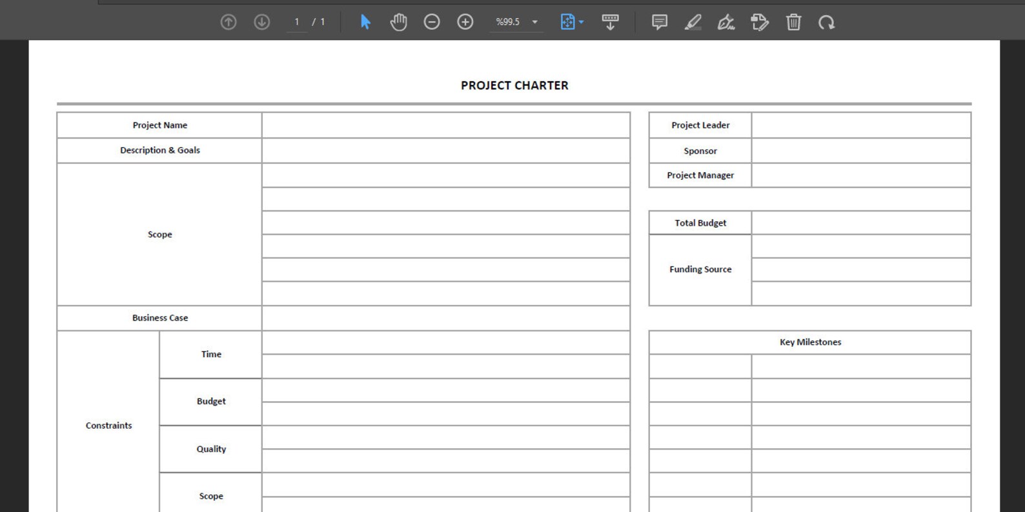Click the Description & Goals label
Image resolution: width=1025 pixels, height=512 pixels.
click(x=160, y=150)
